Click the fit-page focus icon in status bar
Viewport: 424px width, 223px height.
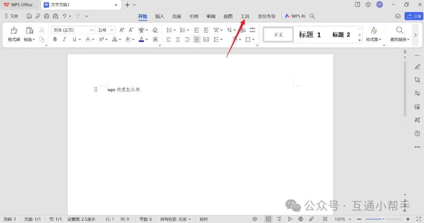(325, 219)
